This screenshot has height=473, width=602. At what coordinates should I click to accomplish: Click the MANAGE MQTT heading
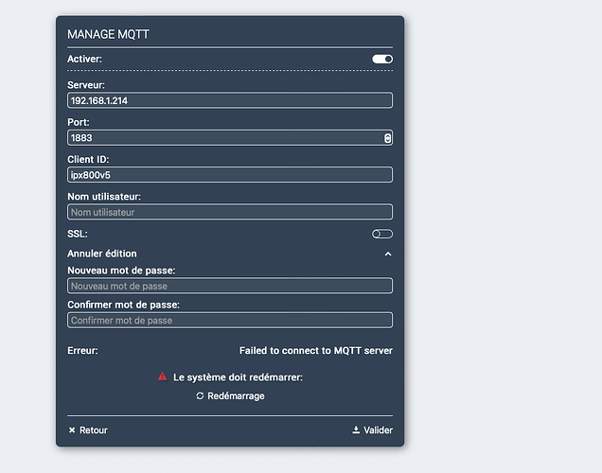[108, 34]
